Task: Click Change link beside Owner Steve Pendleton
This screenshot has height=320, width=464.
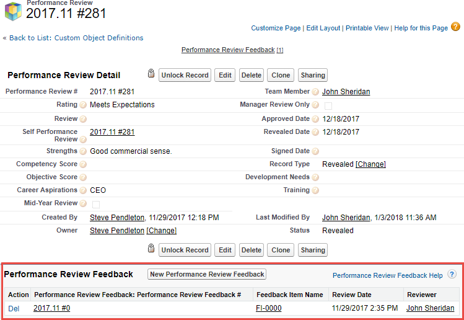Action: pos(161,231)
